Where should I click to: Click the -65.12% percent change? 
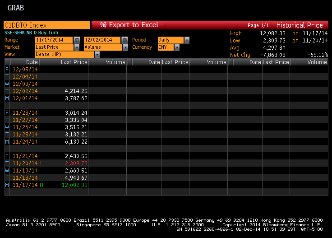318,55
